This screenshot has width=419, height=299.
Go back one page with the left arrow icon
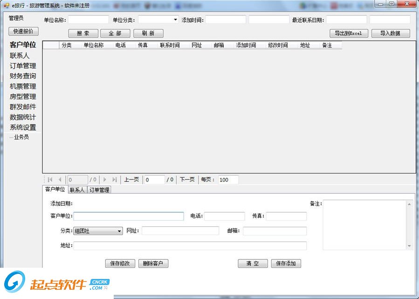tap(60, 180)
